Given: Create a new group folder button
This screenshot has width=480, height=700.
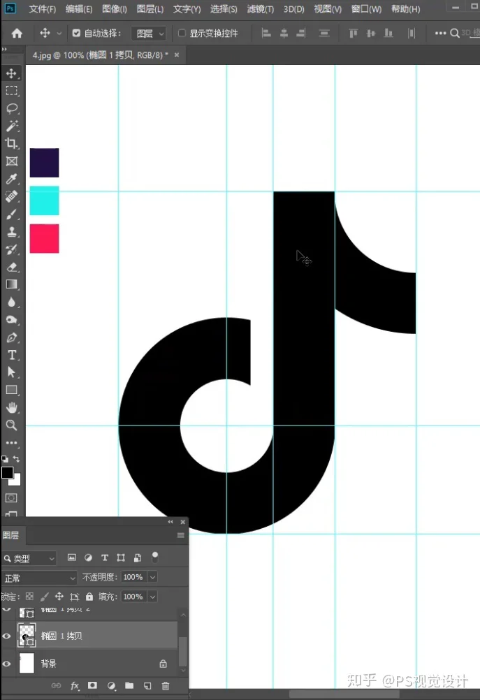Looking at the screenshot, I should coord(129,686).
